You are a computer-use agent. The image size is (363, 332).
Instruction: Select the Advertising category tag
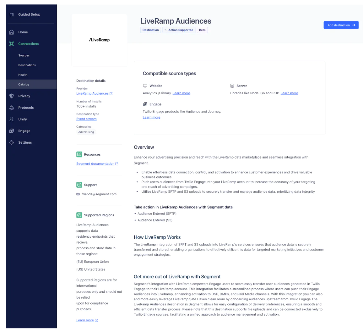click(x=86, y=132)
